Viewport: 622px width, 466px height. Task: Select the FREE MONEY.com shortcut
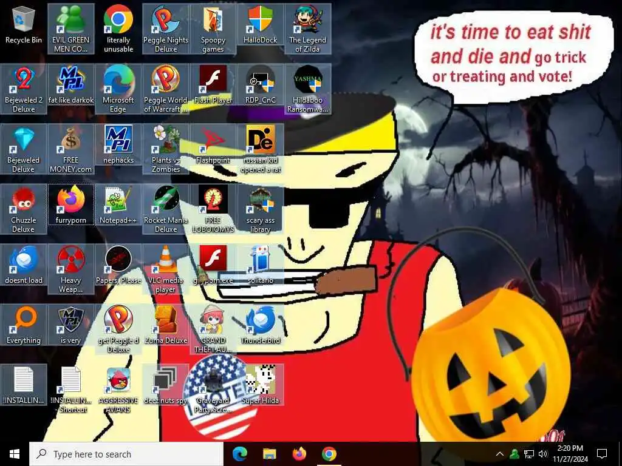71,149
